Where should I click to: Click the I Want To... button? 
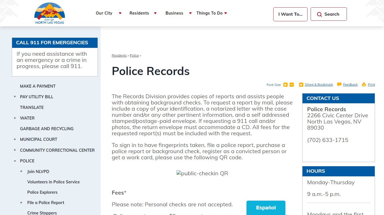[290, 14]
